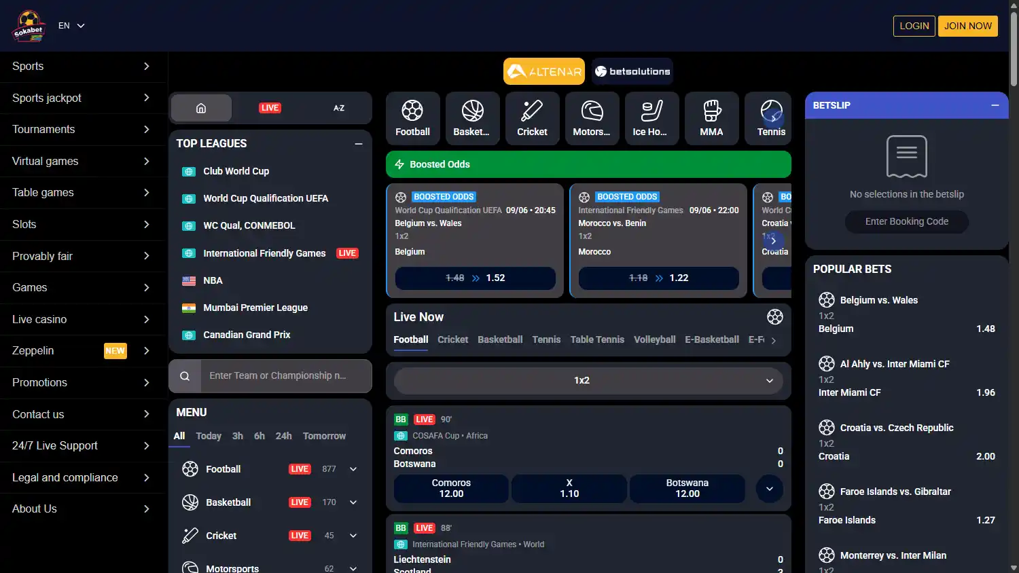The image size is (1019, 573).
Task: Open Promotions in sidebar
Action: pyautogui.click(x=83, y=382)
